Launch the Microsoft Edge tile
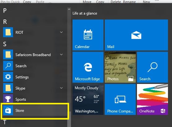The height and width of the screenshot is (127, 172). coord(88,67)
